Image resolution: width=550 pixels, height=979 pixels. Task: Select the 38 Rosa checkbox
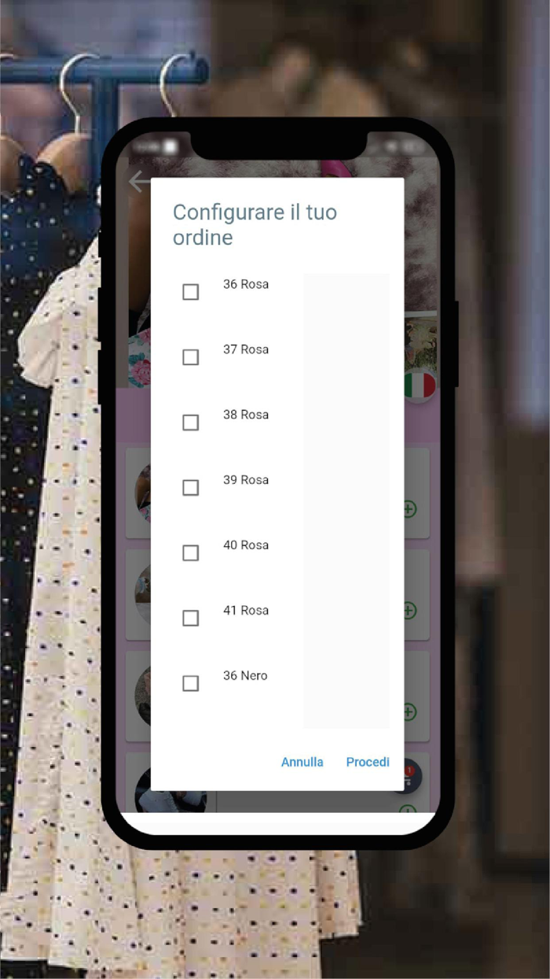point(190,423)
